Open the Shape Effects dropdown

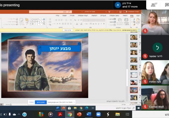11,24
